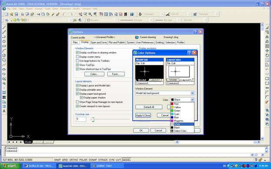Expand the Window Element dropdown
Viewport: 271px width, 169px height.
(192, 93)
